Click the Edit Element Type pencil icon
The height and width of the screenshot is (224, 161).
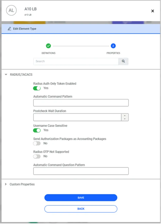(10, 29)
